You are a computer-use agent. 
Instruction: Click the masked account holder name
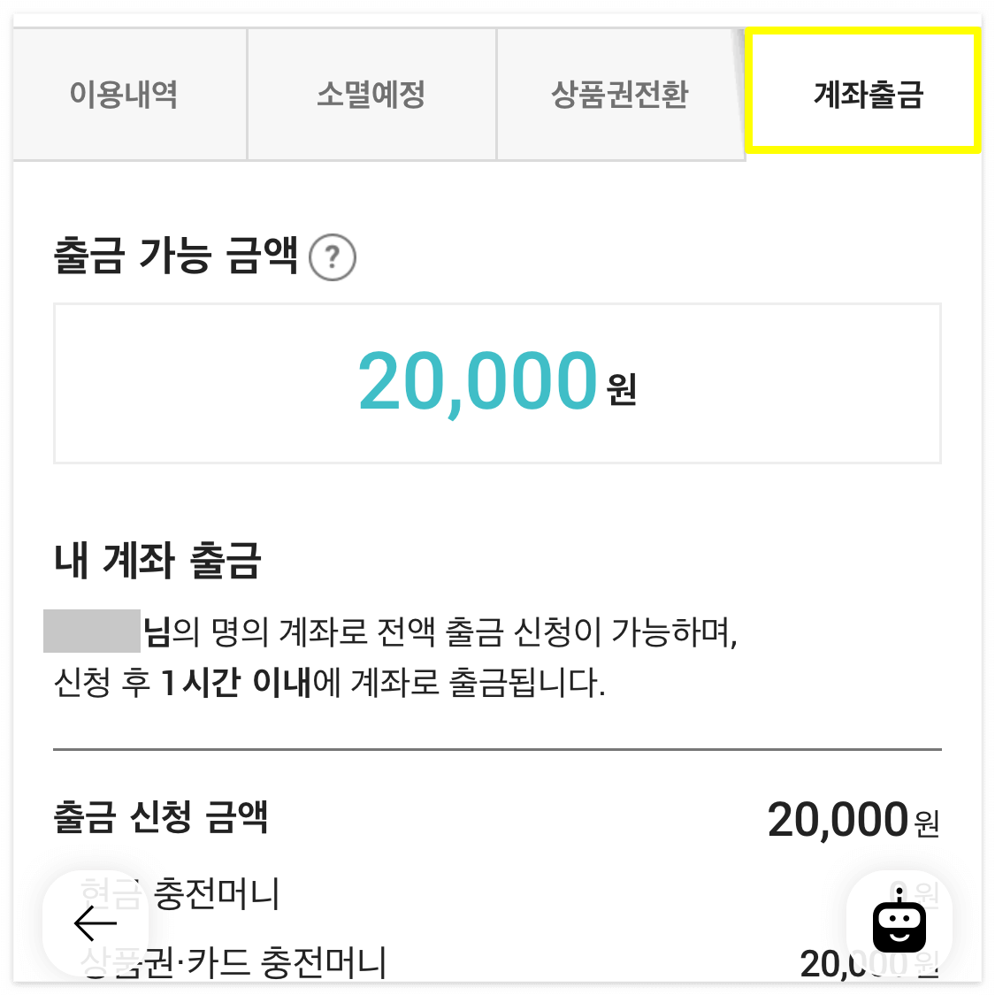click(x=93, y=628)
